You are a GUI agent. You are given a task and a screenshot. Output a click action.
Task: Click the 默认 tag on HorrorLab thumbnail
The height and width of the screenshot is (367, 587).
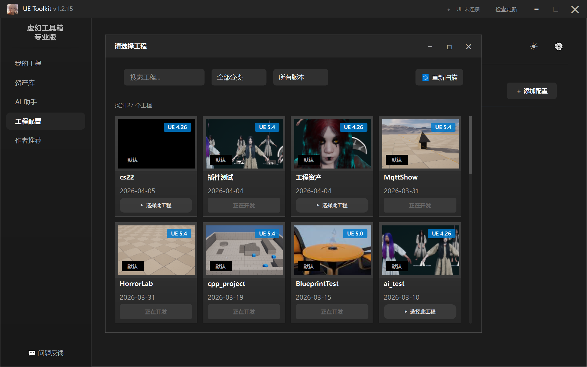tap(132, 266)
